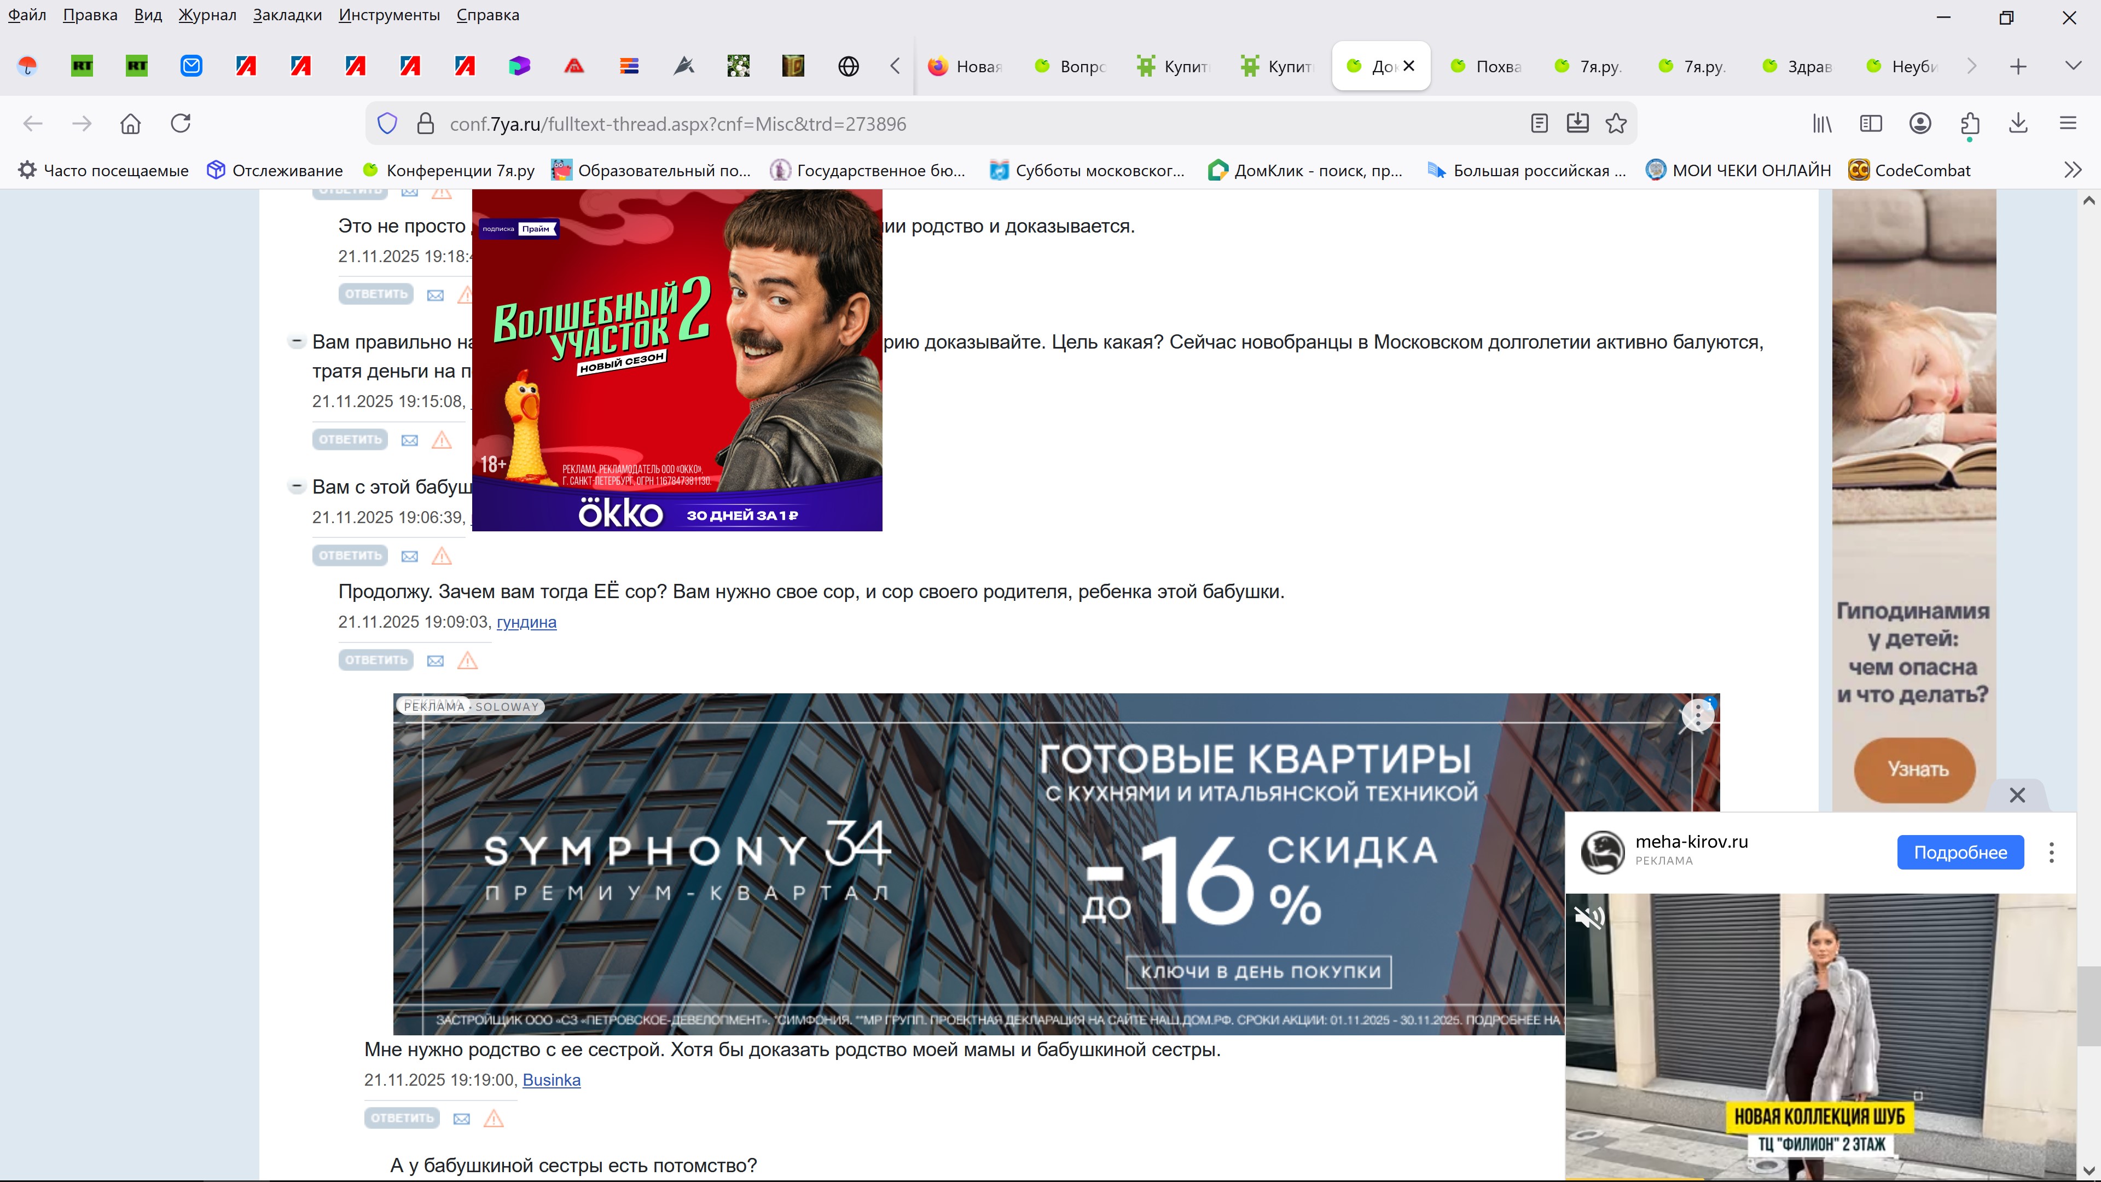The image size is (2101, 1182).
Task: Click the reader view icon in address bar
Action: coord(1539,123)
